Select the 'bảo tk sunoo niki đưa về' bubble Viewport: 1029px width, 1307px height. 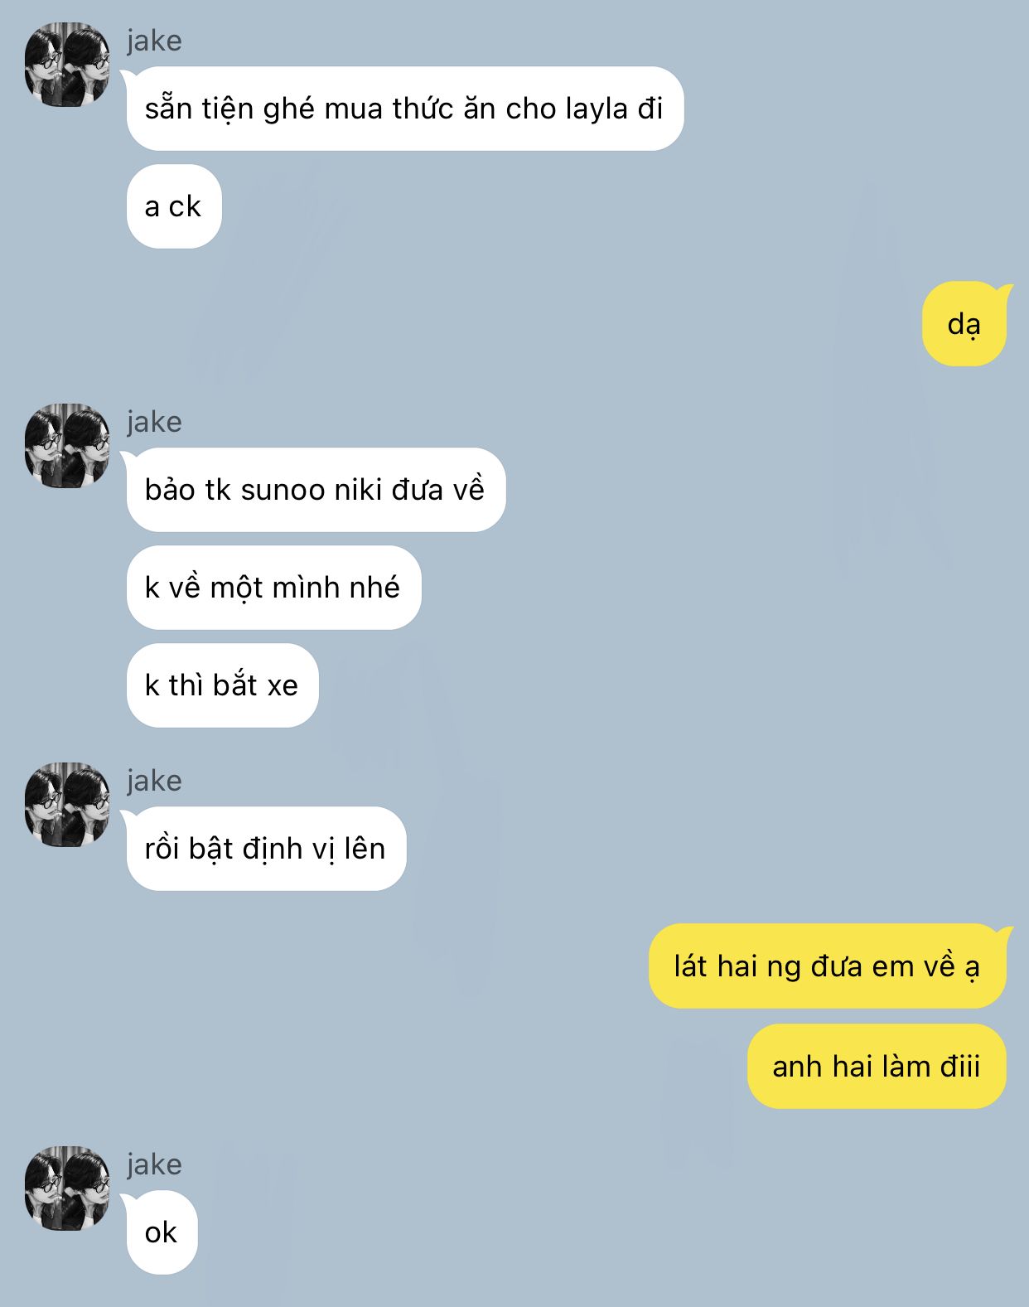(x=316, y=490)
